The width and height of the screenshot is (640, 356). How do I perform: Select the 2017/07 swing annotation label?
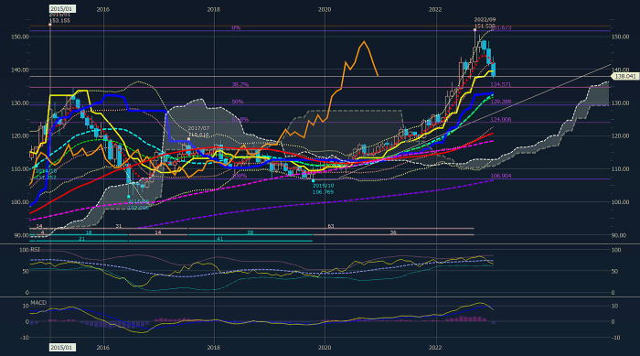(198, 128)
